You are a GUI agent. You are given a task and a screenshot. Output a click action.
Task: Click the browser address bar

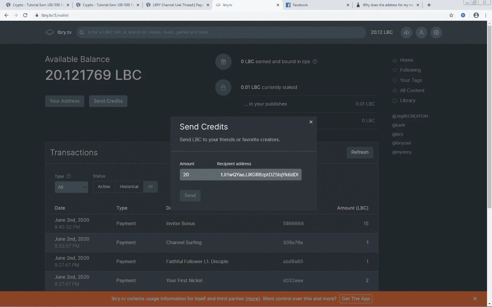(240, 15)
